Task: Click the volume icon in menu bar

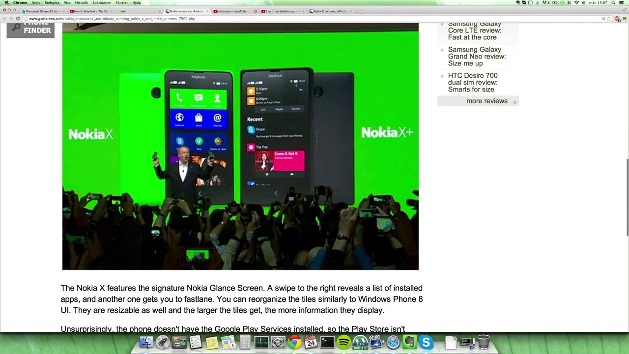Action: [583, 2]
